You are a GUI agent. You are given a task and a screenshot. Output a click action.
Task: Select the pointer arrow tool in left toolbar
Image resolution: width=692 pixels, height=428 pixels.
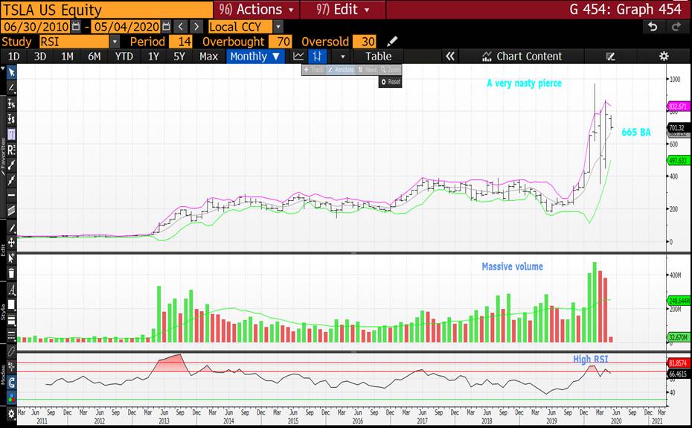(x=11, y=72)
